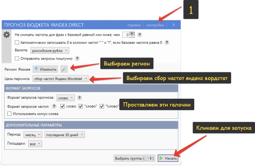Open help for sending requests one by one
Screen dimensions: 255x166
pyautogui.click(x=77, y=58)
